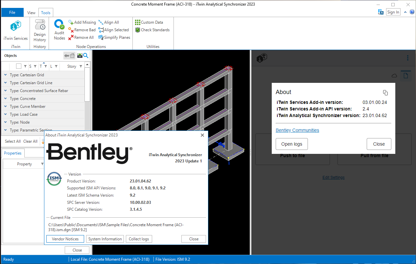Click the Story column header
Image resolution: width=416 pixels, height=264 pixels.
pos(72,66)
